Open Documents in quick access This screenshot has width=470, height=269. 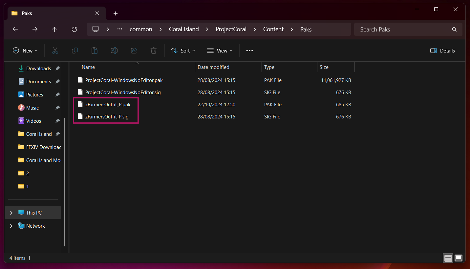click(39, 81)
